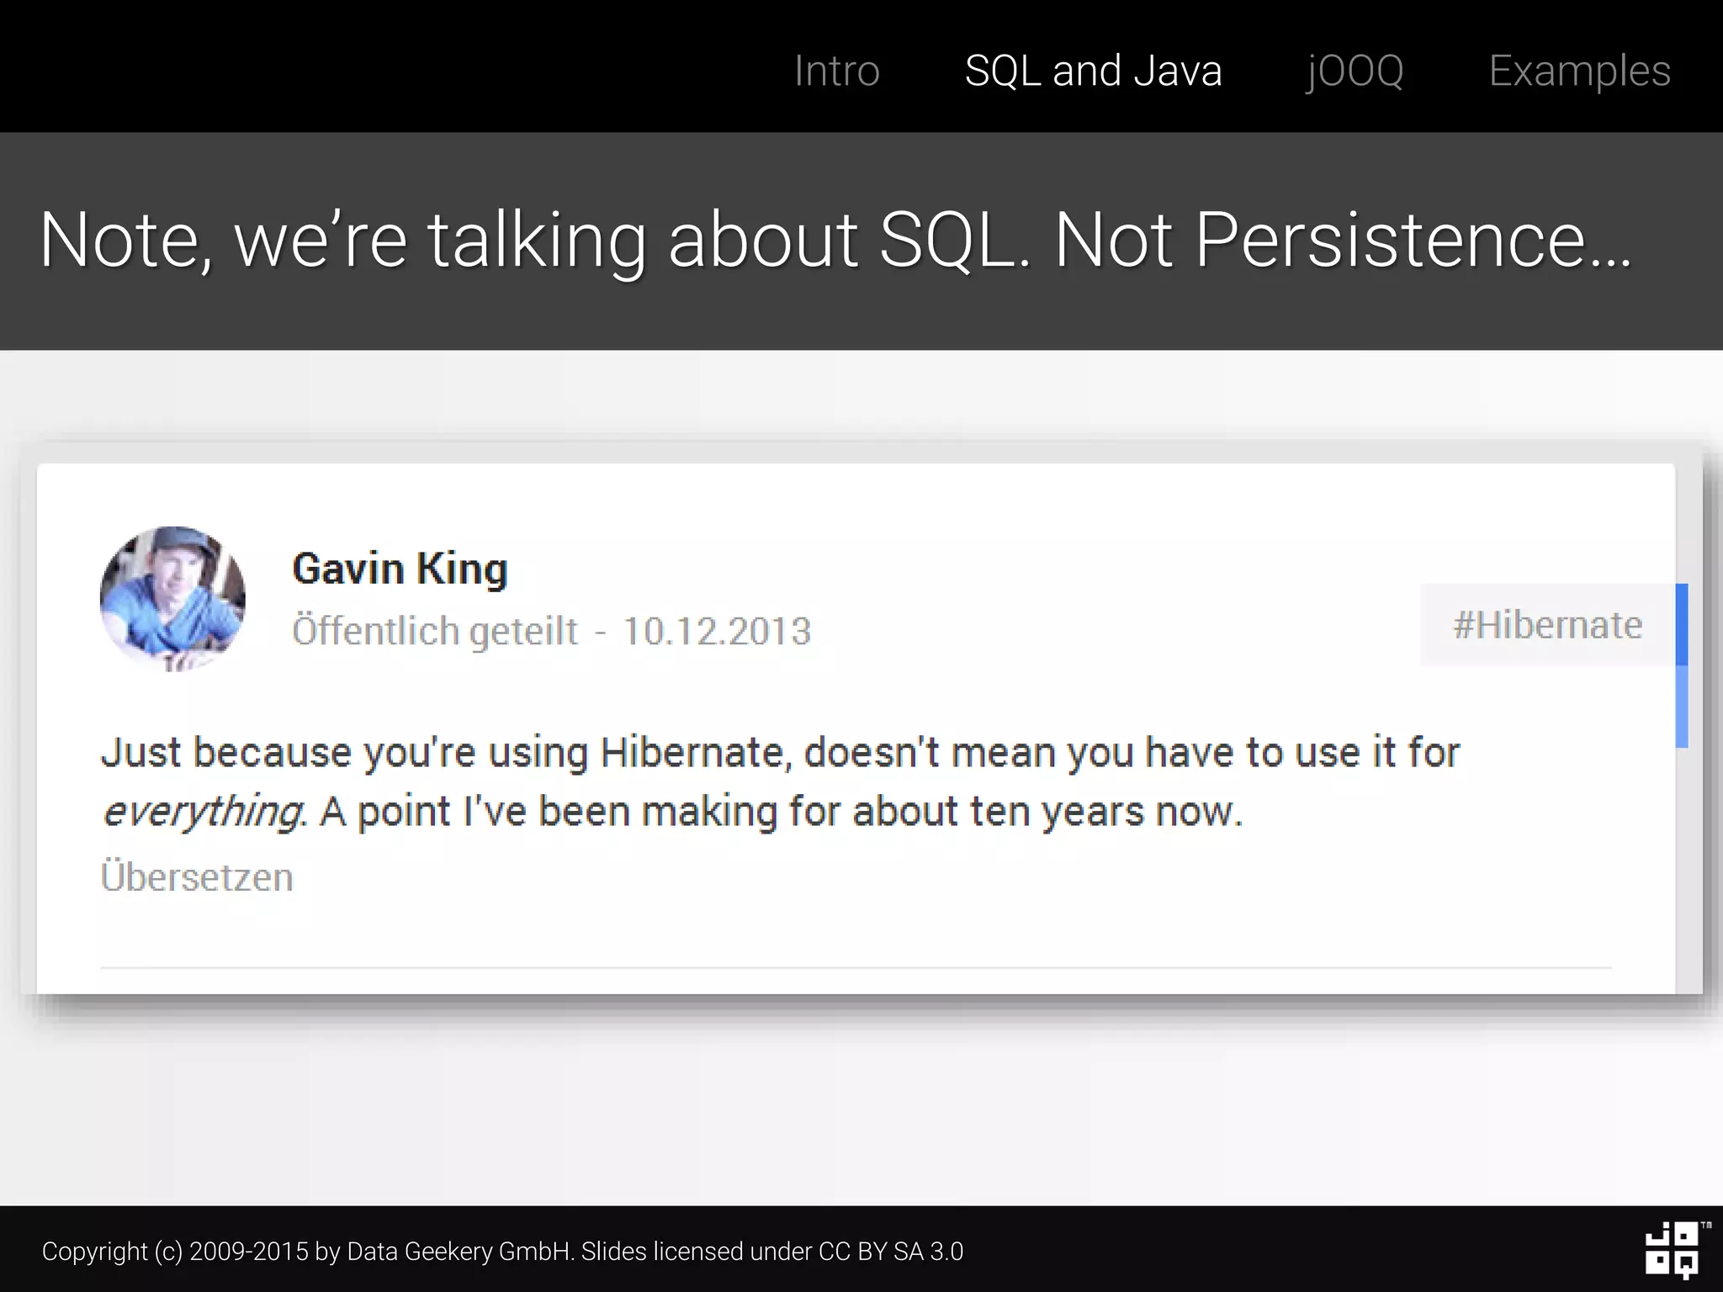Image resolution: width=1723 pixels, height=1292 pixels.
Task: Click the #Hibernate hashtag button
Action: 1546,625
